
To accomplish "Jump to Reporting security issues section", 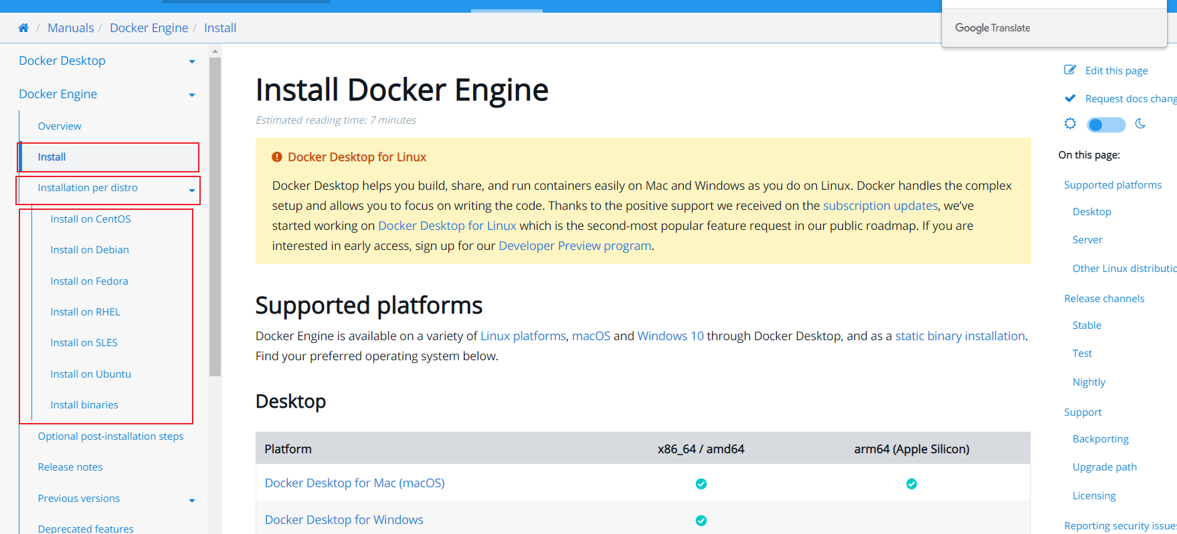I will 1120,526.
